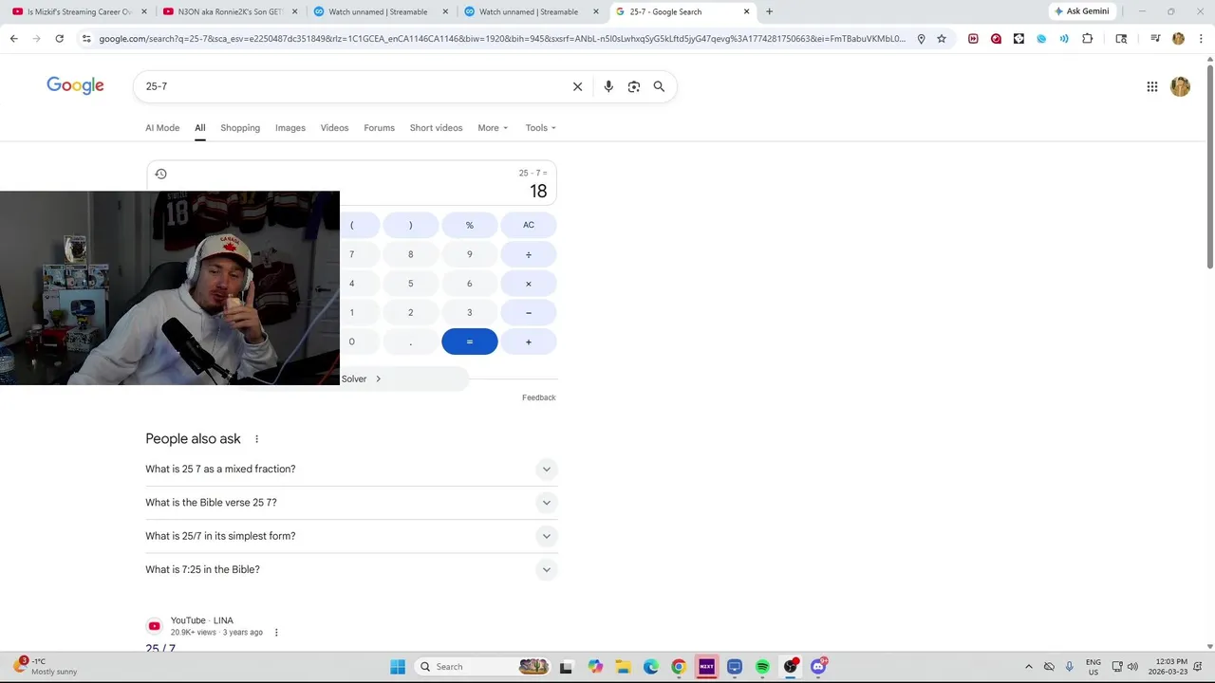Expand 'What is 7:25 in the Bible?'

[x=351, y=569]
